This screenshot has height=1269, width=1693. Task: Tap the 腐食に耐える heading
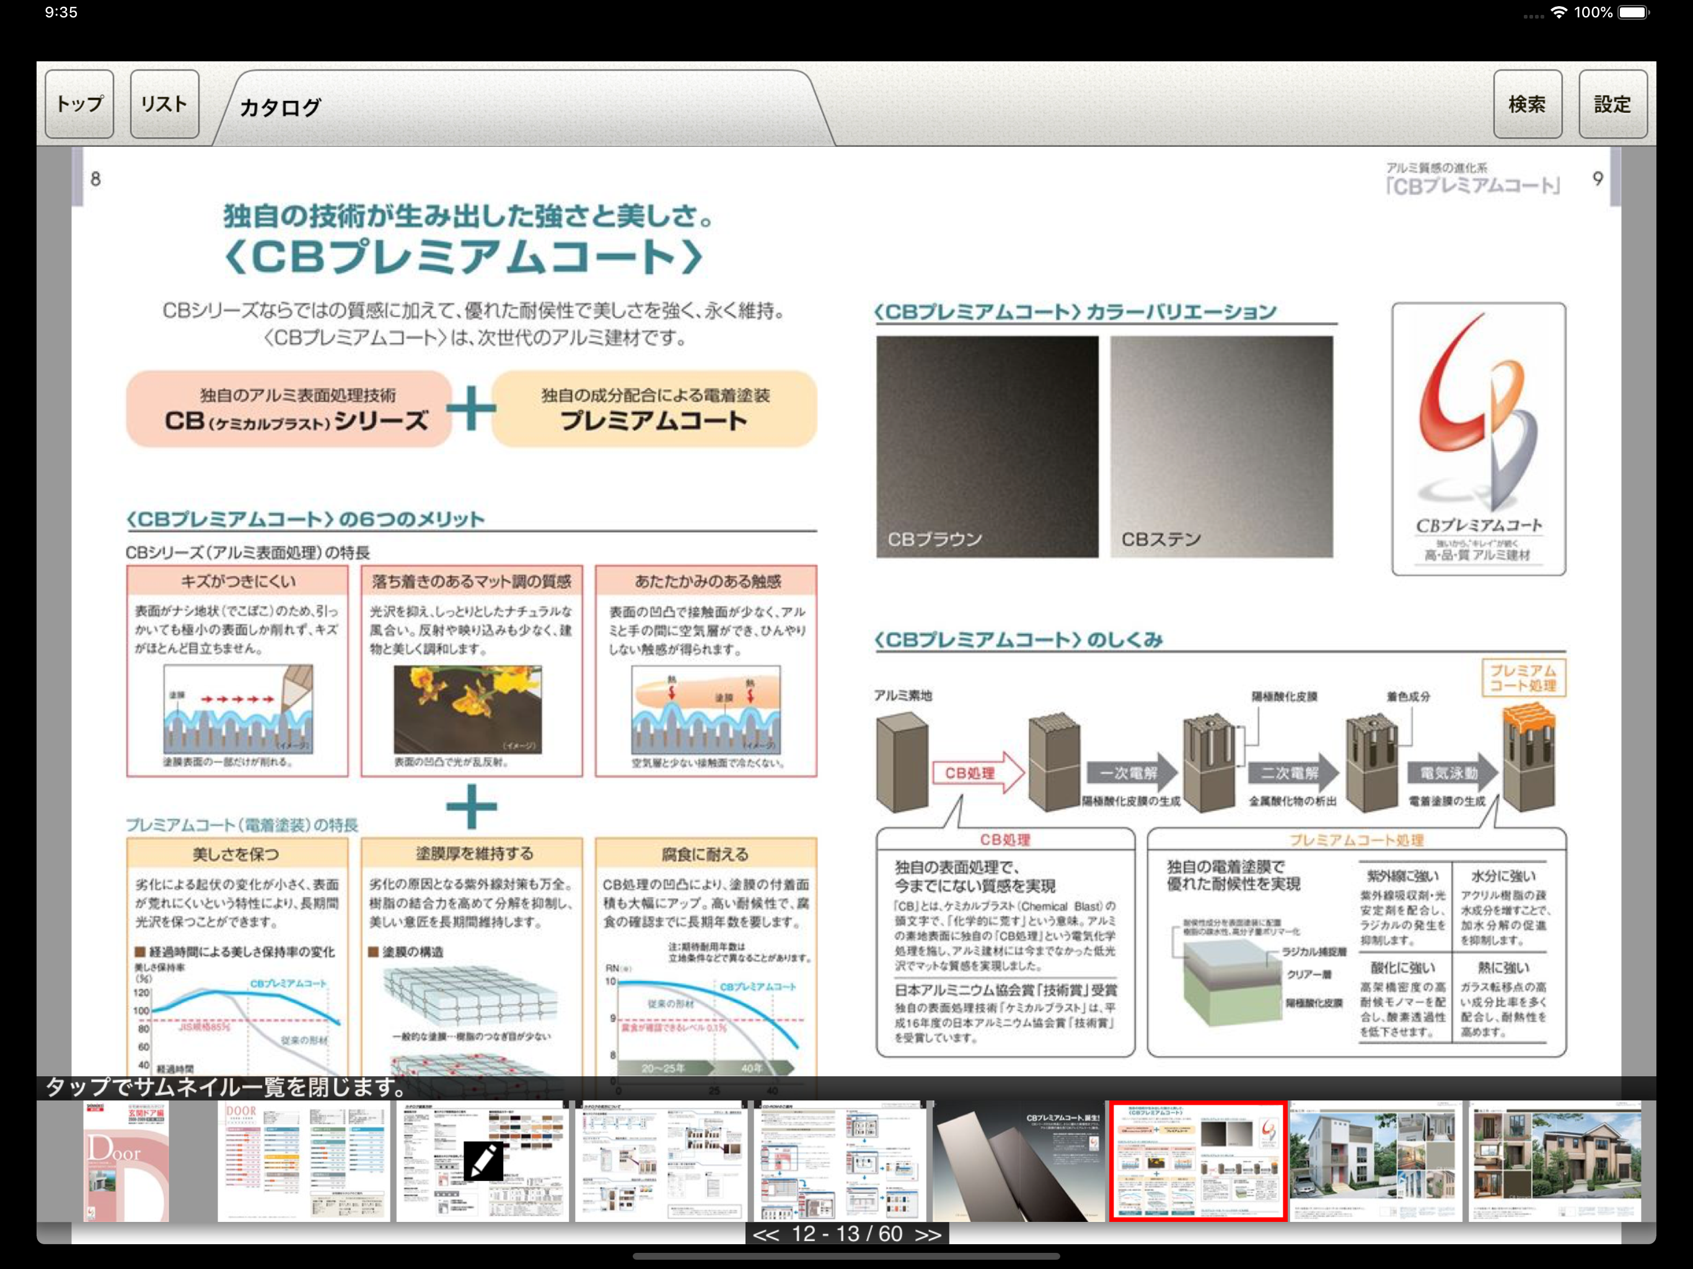(706, 854)
